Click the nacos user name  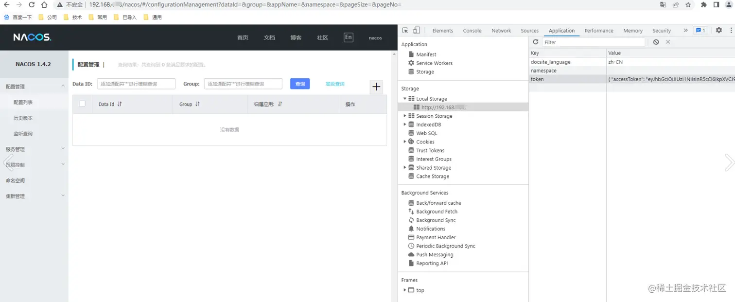375,37
